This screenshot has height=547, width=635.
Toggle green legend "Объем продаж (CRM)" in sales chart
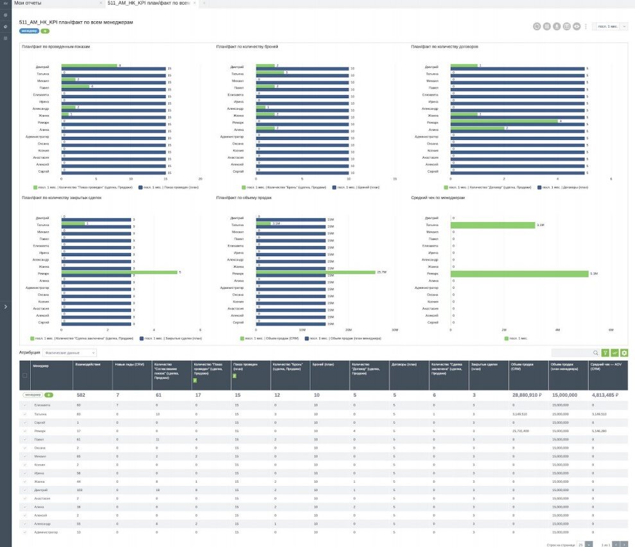point(269,338)
